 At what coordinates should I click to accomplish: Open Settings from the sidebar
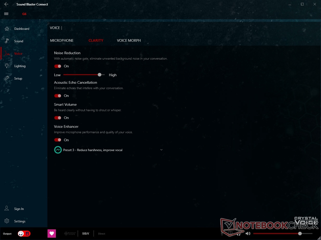pos(24,221)
